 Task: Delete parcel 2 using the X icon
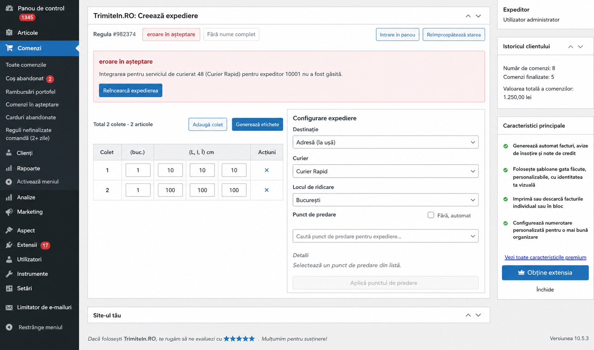click(x=267, y=190)
